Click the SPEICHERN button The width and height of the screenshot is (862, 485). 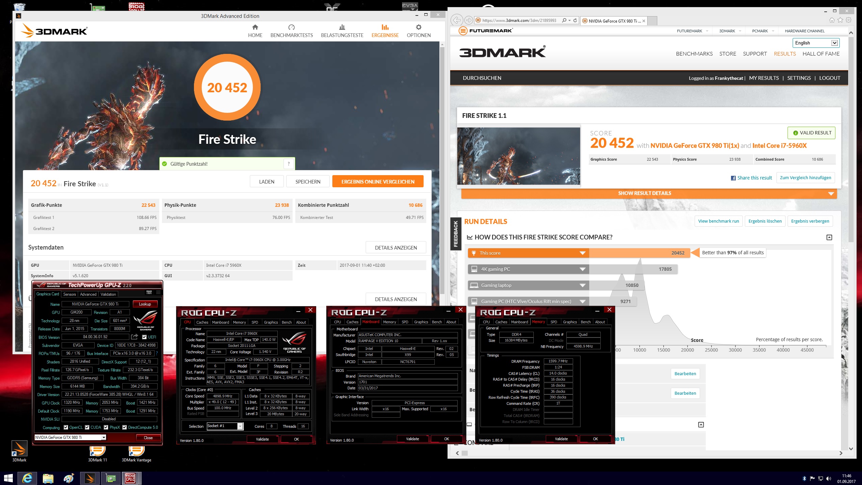pyautogui.click(x=308, y=182)
